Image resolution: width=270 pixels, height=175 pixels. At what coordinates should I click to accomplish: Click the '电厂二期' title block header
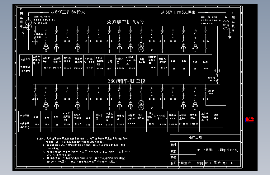coord(195,137)
